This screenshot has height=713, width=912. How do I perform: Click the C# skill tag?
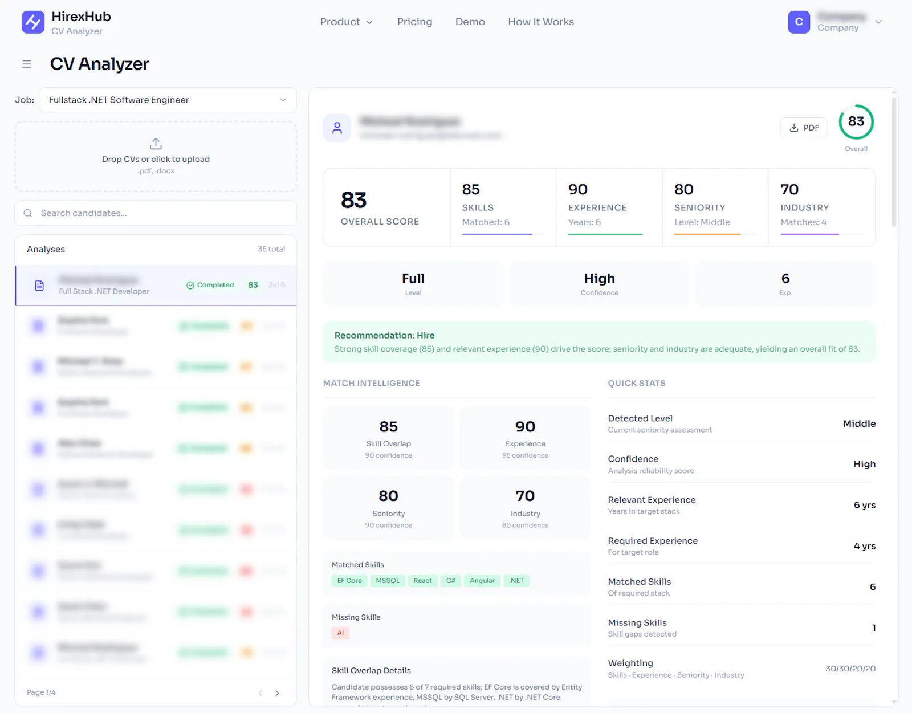(451, 581)
